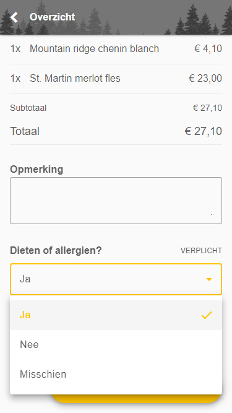This screenshot has width=232, height=413.
Task: Select the St. Martin merlot fles item
Action: (x=116, y=79)
